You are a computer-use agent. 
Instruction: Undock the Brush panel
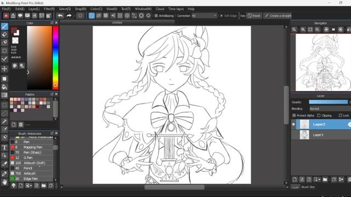(x=52, y=134)
